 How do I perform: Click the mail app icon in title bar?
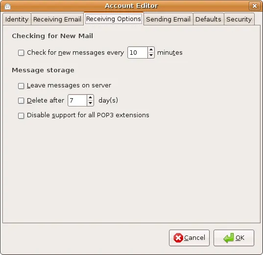(8, 6)
